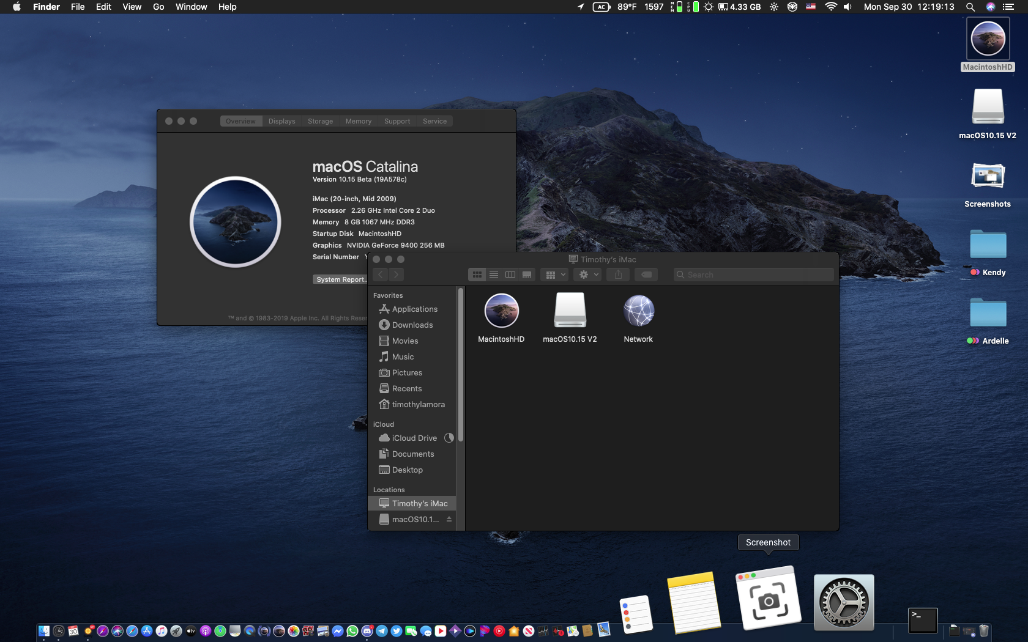Screen dimensions: 1028x642
Task: Open the Apple menu
Action: tap(17, 7)
